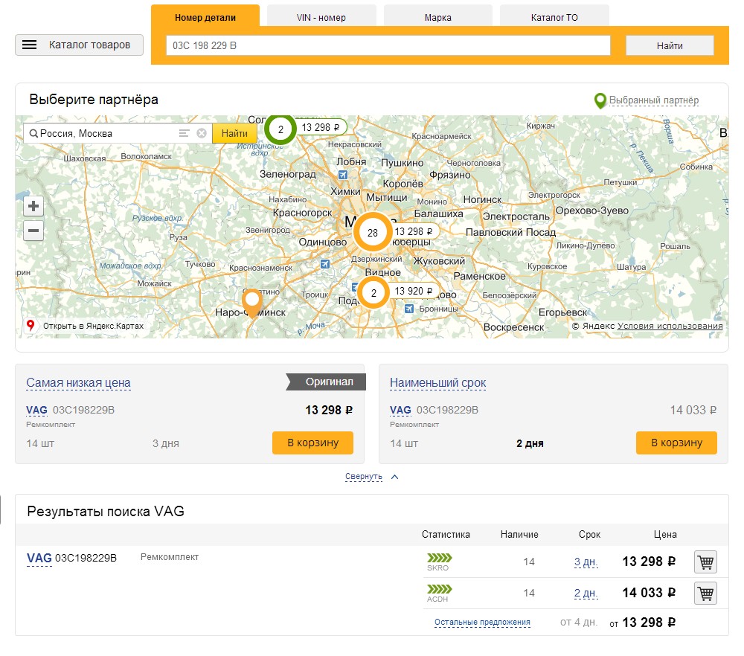Image resolution: width=744 pixels, height=656 pixels.
Task: Open the Каталог товаров hamburger menu icon
Action: point(30,45)
